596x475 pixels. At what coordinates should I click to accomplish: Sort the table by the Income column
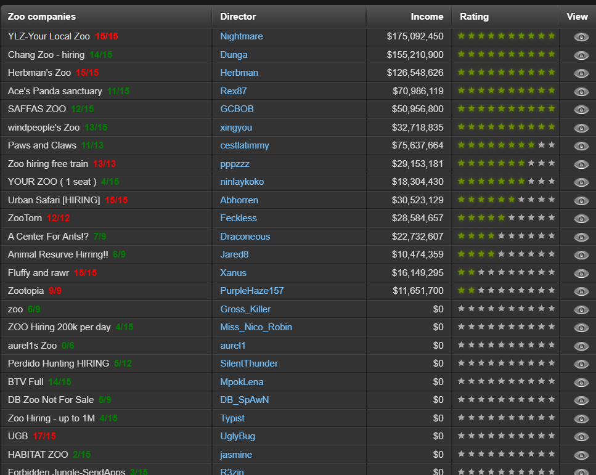point(427,16)
